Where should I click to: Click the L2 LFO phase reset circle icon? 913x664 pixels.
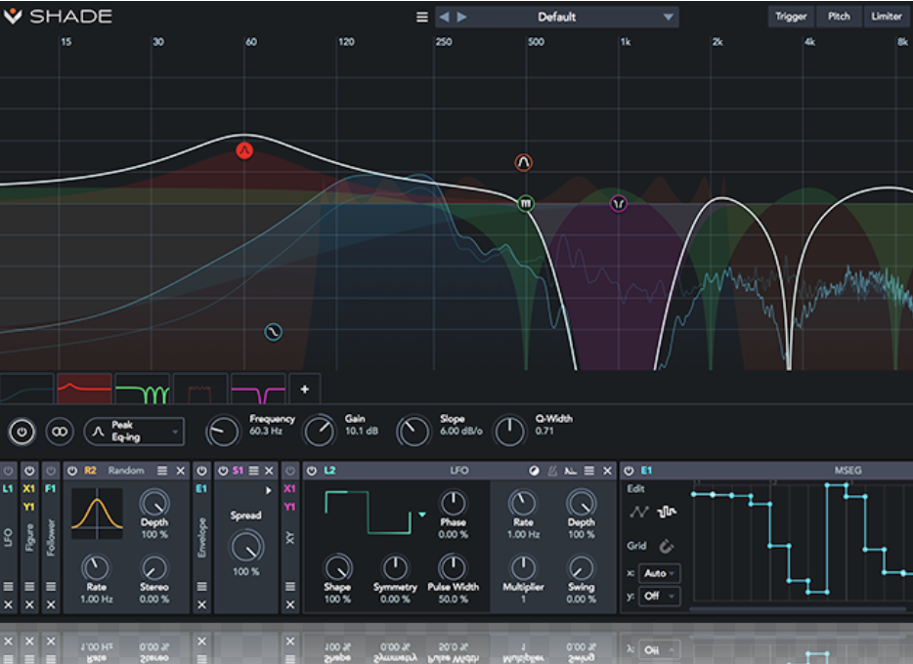534,471
